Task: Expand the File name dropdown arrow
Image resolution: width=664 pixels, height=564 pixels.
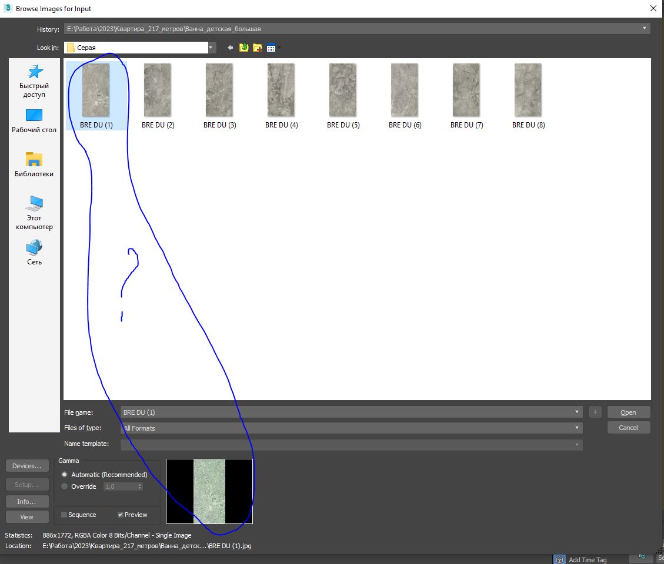Action: coord(576,412)
